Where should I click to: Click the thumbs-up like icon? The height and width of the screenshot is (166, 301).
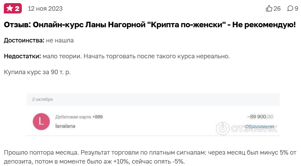tap(269, 8)
